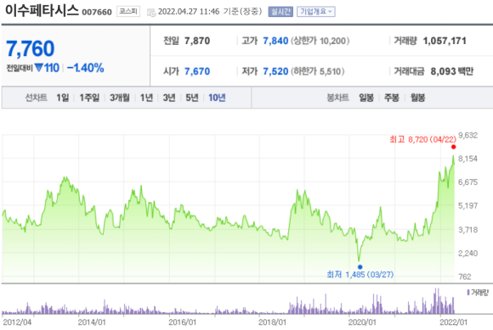Click the 코스피 market badge
The width and height of the screenshot is (493, 330).
128,12
